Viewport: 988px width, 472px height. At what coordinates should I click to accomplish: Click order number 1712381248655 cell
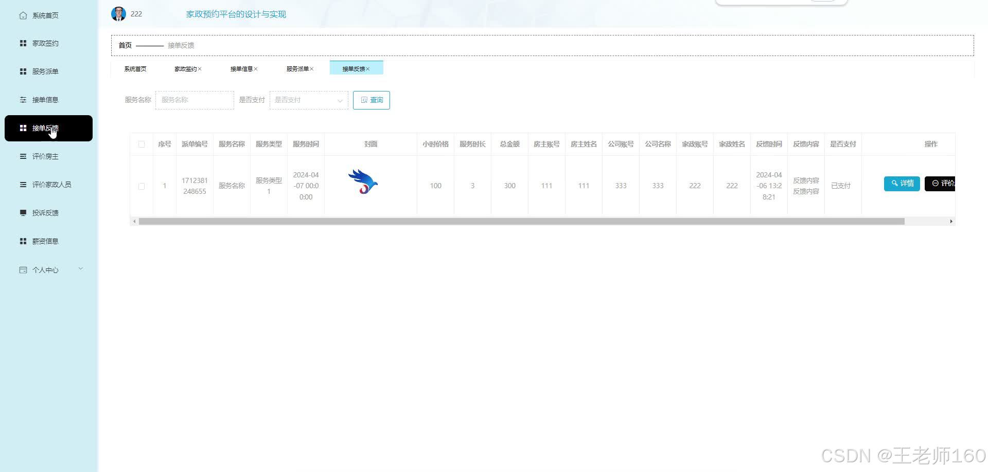(195, 186)
